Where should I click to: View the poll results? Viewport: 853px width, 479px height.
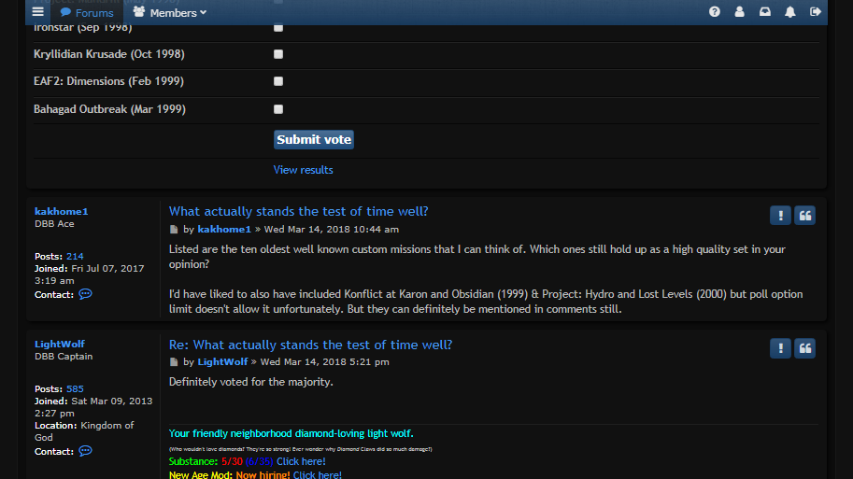click(303, 170)
